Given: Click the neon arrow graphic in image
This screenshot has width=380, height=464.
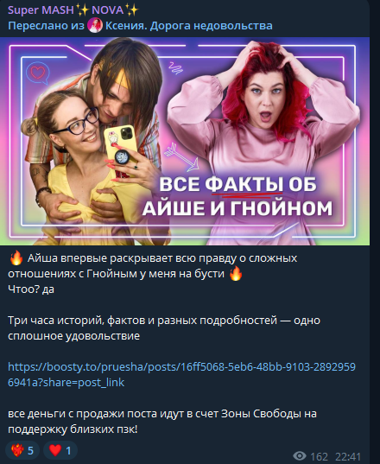Looking at the screenshot, I should pos(181,157).
